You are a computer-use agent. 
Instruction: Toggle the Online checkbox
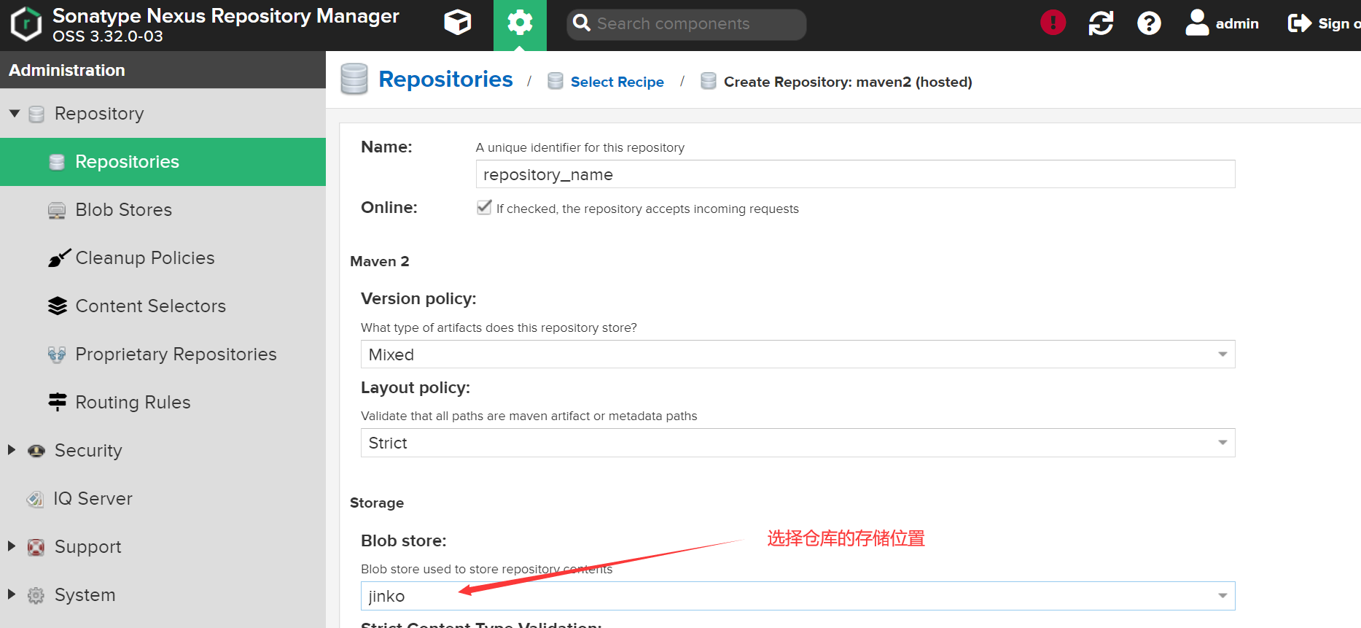(484, 207)
